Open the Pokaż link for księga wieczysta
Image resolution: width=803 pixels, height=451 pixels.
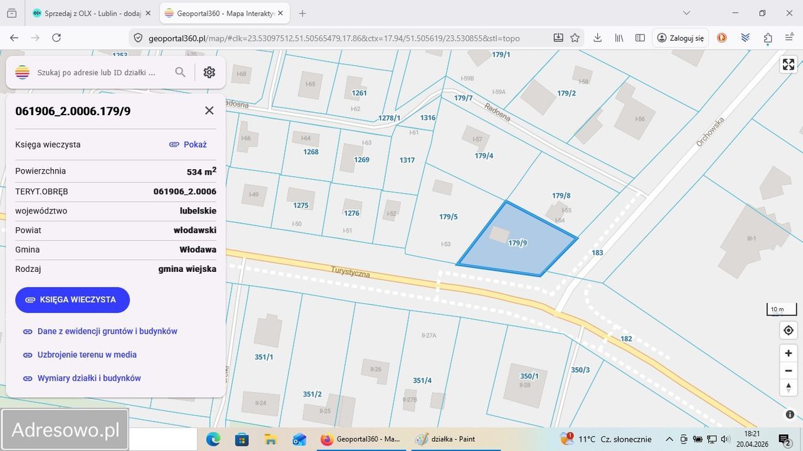[x=188, y=145]
